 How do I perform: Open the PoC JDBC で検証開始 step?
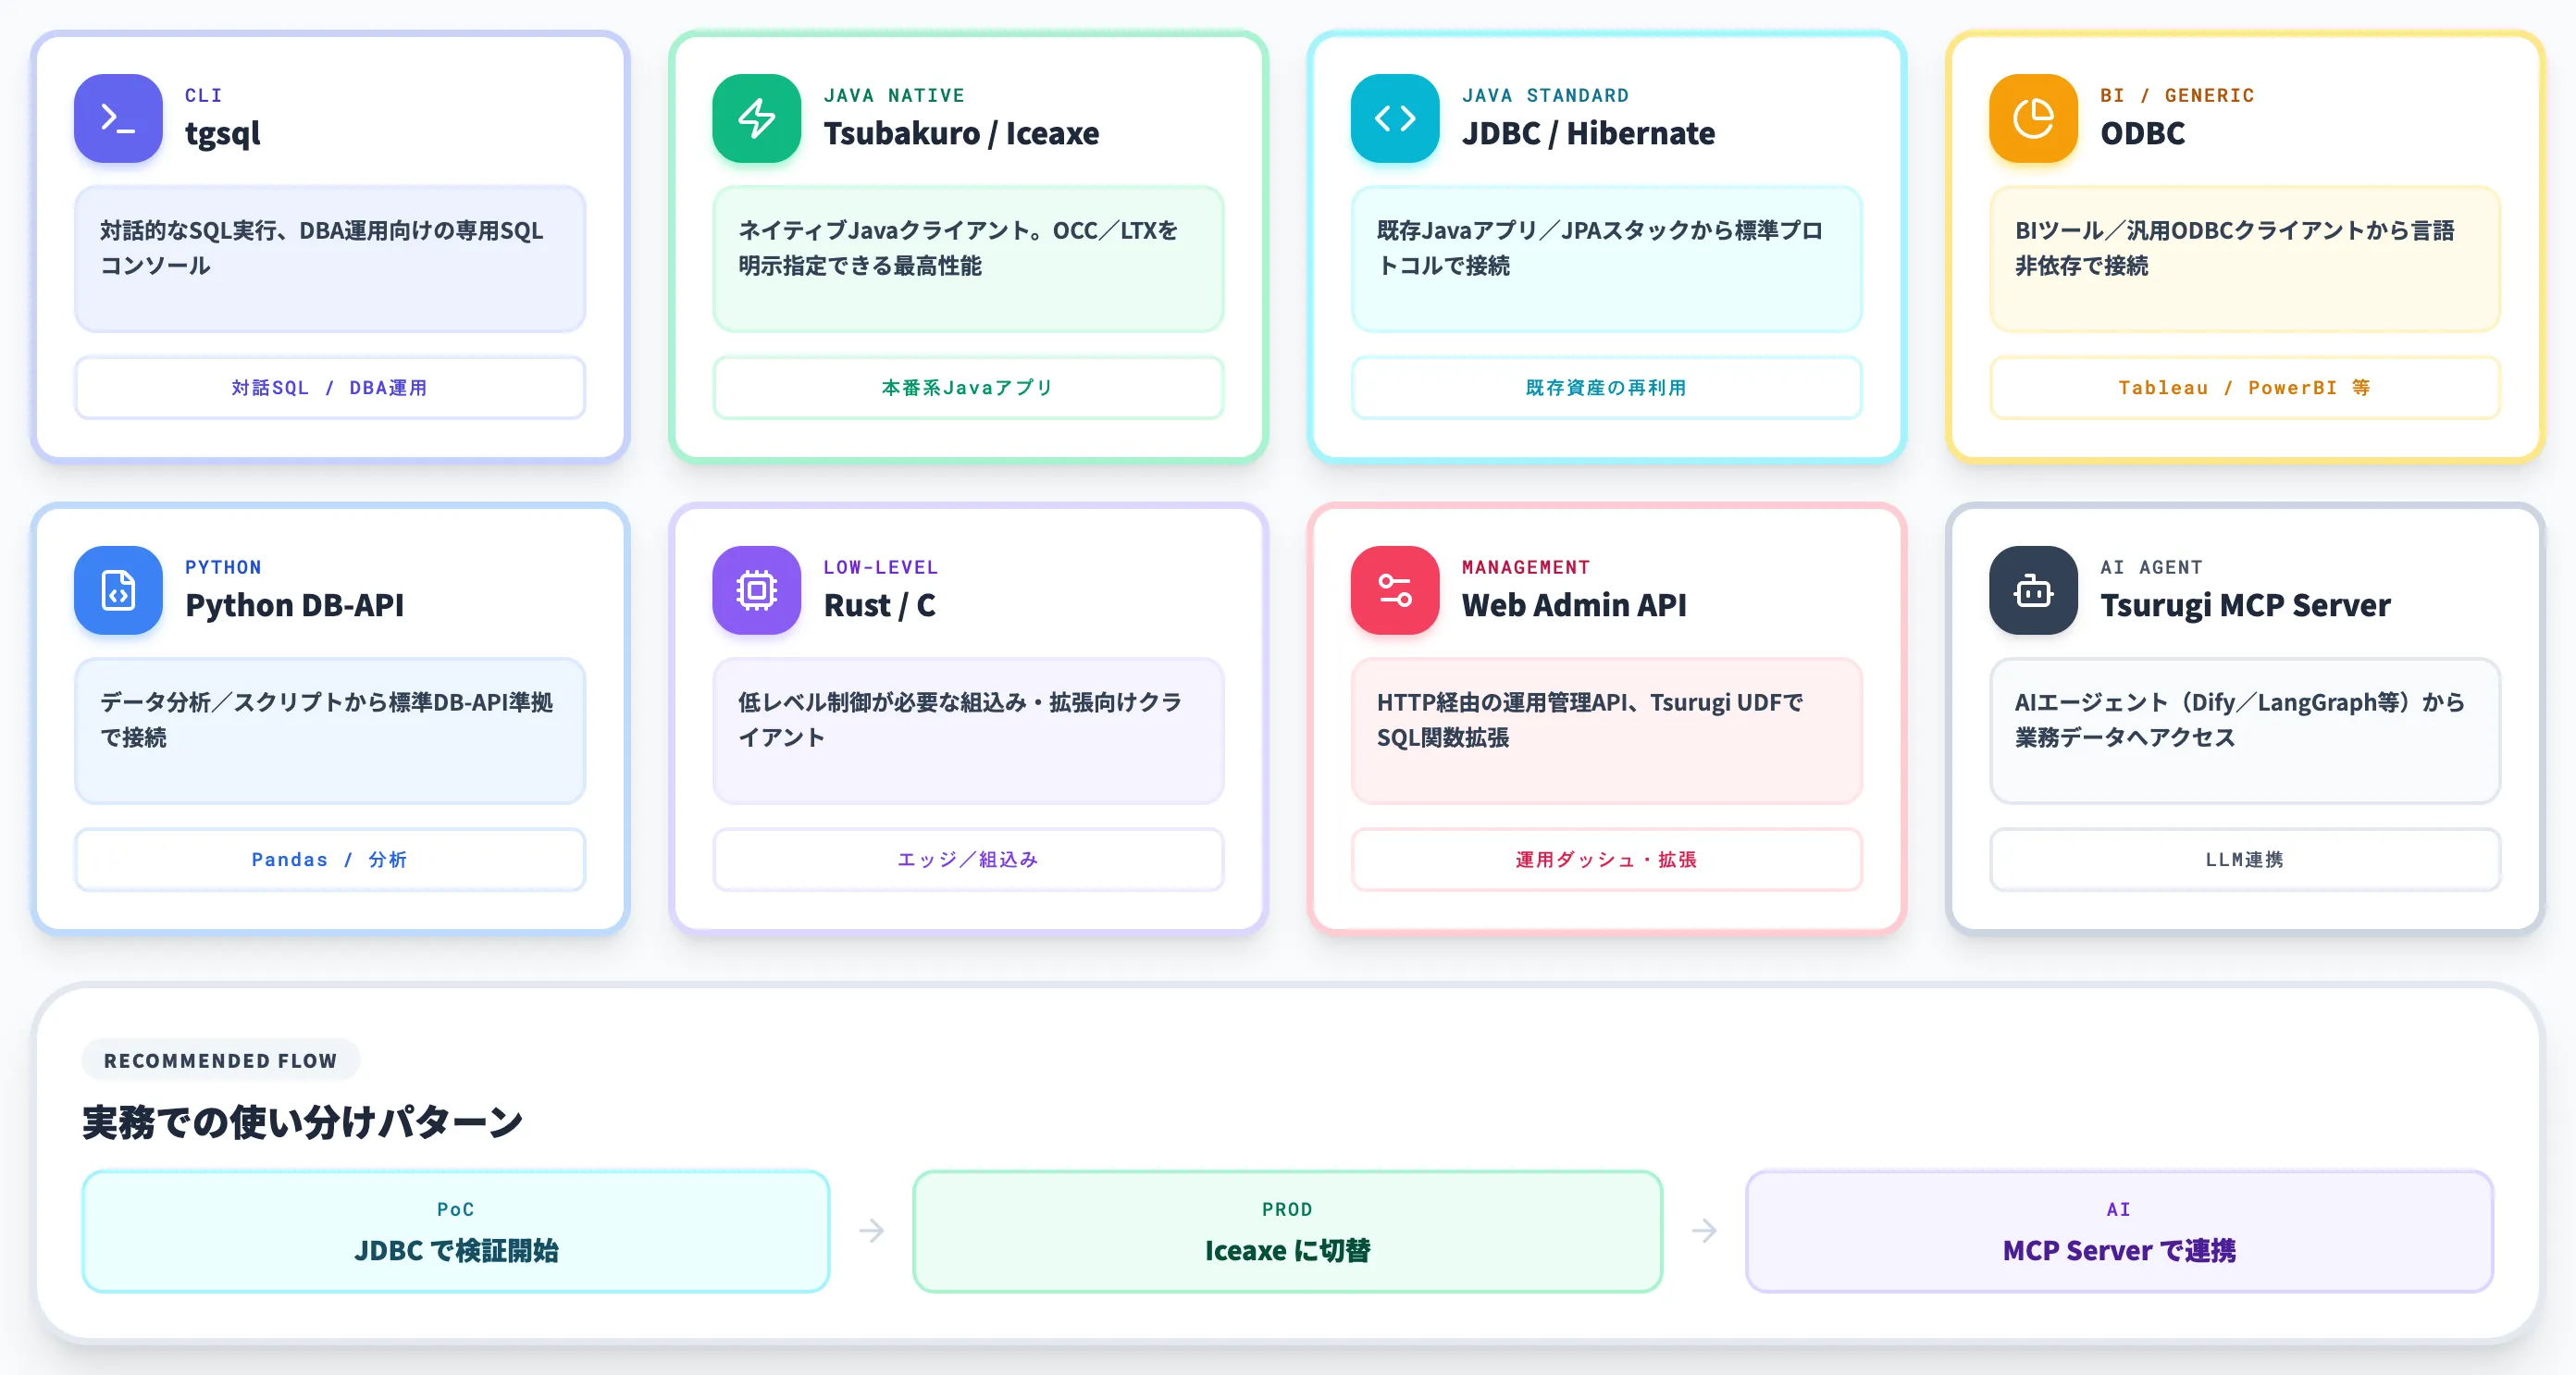(456, 1231)
